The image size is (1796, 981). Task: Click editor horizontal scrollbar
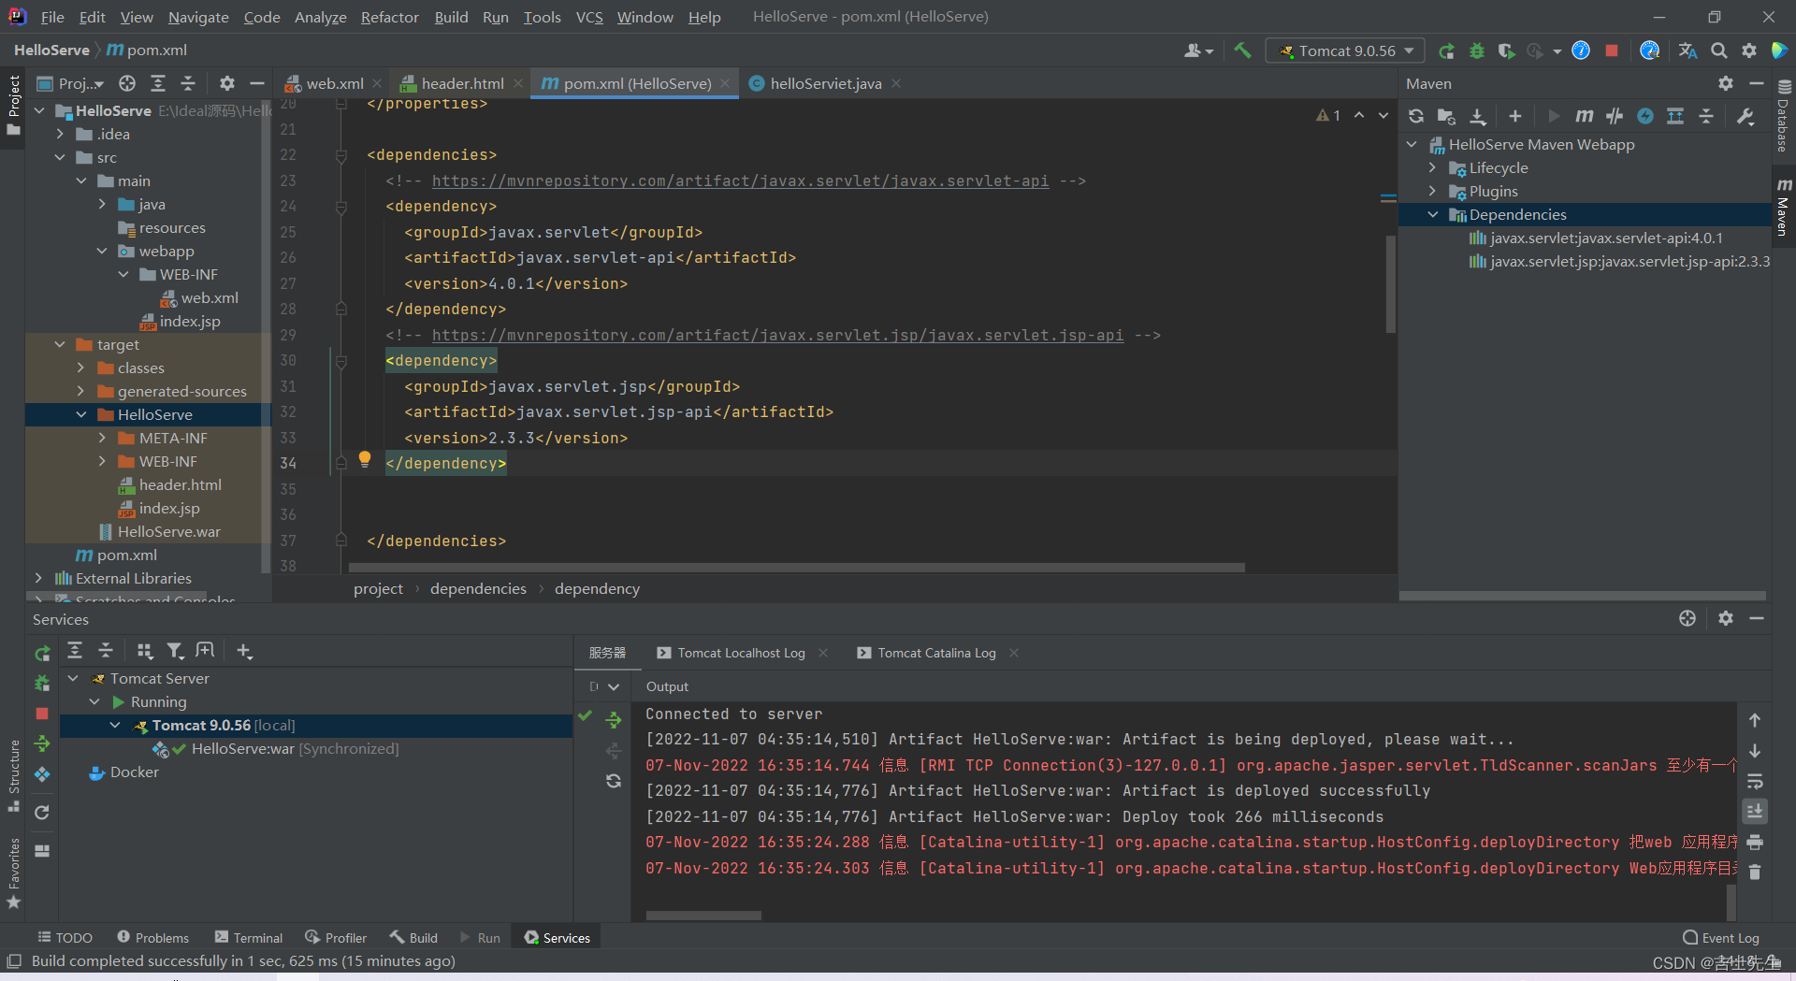796,568
